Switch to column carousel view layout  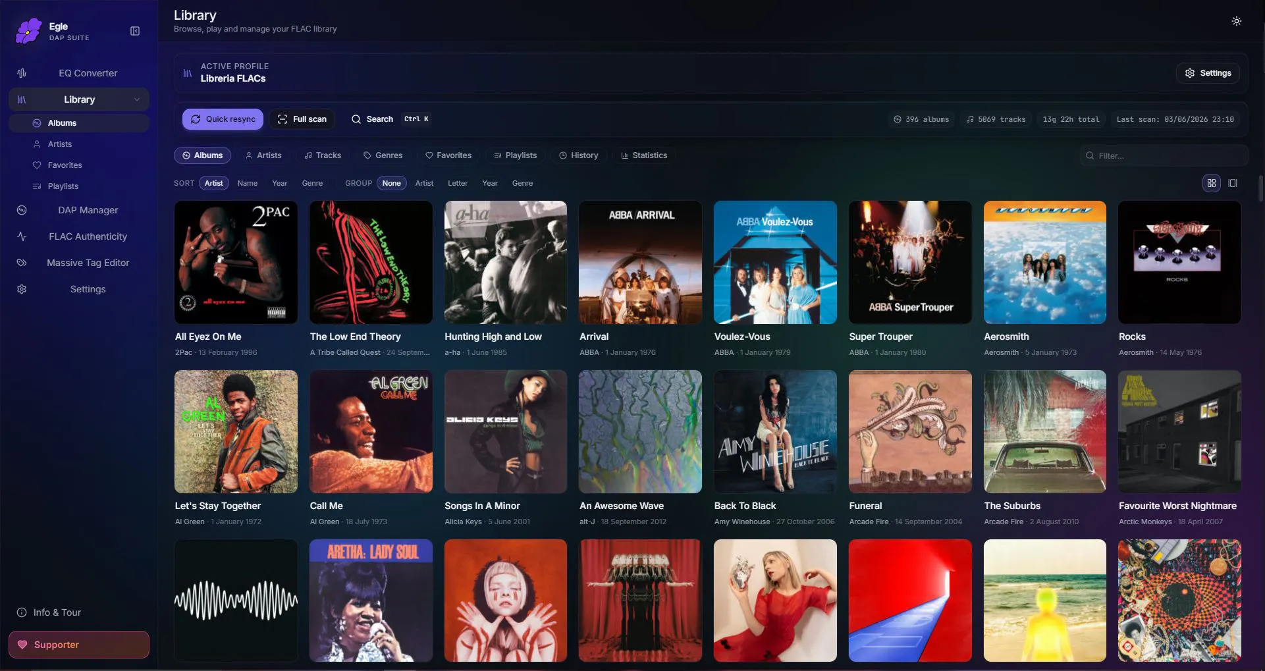click(1233, 183)
